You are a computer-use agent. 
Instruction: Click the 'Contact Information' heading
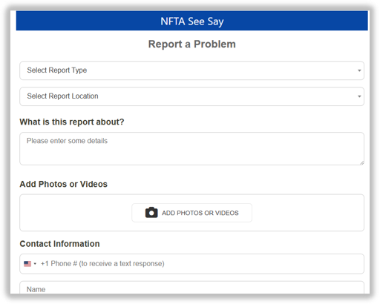pyautogui.click(x=59, y=244)
